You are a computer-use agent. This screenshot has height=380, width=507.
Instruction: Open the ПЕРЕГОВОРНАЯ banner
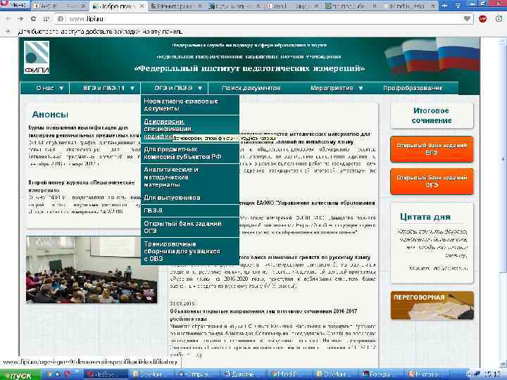click(x=432, y=305)
